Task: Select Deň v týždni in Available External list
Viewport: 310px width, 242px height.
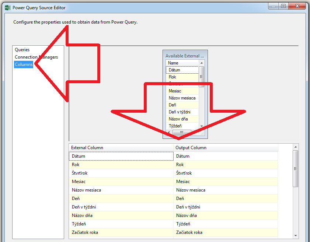Action: pyautogui.click(x=182, y=112)
